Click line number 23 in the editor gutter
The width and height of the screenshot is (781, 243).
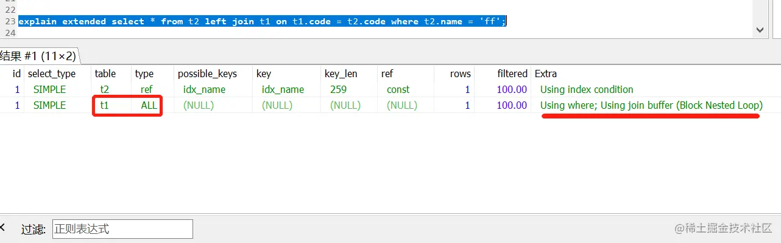click(9, 21)
